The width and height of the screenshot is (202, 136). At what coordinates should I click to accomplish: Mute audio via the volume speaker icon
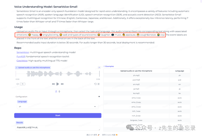click(x=18, y=84)
